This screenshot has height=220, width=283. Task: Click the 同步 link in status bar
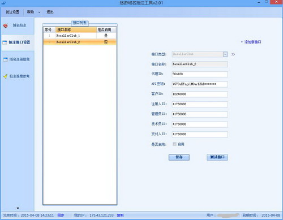pos(61,215)
